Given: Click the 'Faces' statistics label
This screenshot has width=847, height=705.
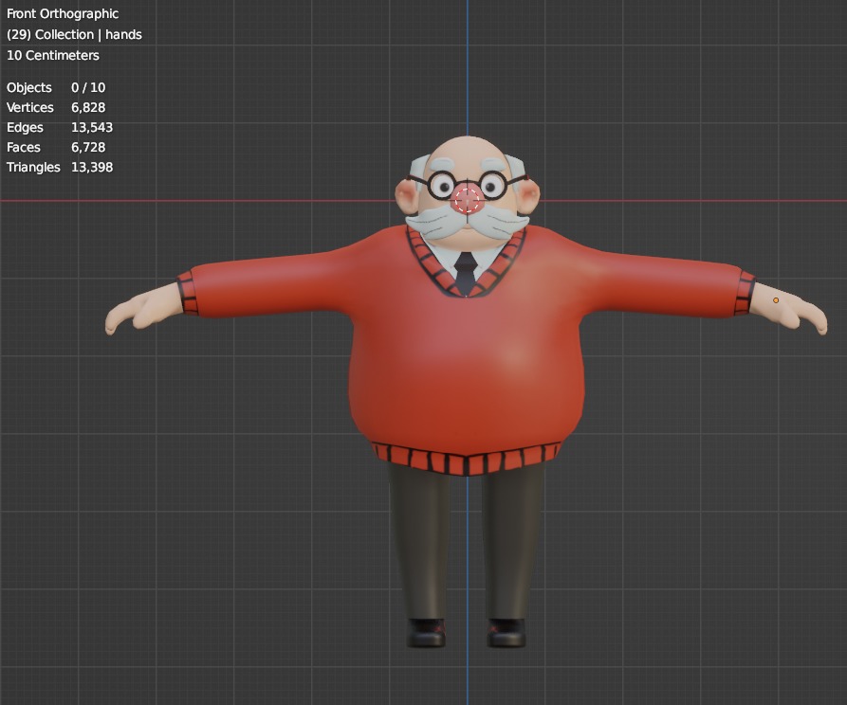Looking at the screenshot, I should click(23, 148).
